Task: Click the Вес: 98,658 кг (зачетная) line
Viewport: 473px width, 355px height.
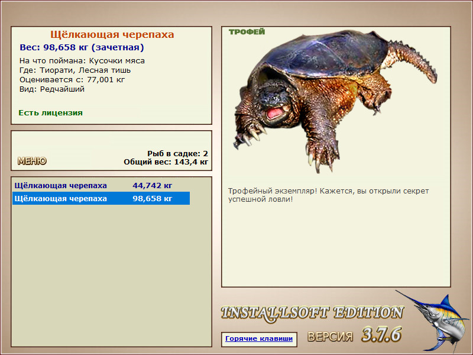Action: point(82,47)
